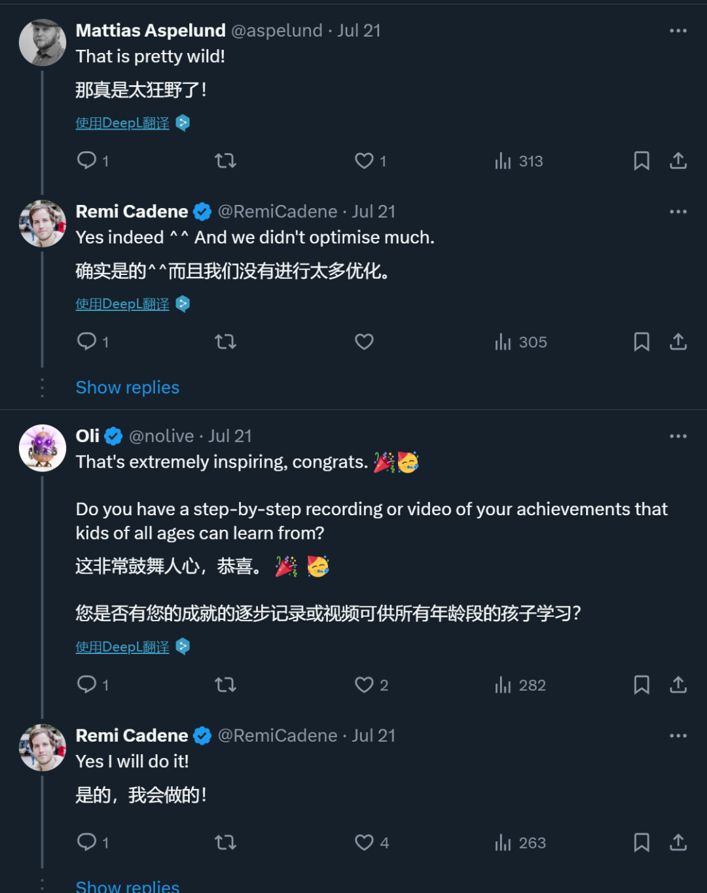Open more options menu on Oli's tweet
Image resolution: width=707 pixels, height=893 pixels.
tap(678, 436)
